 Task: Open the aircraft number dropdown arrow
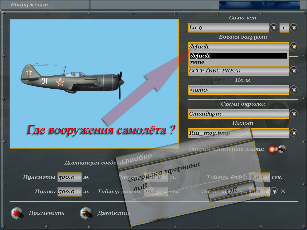[294, 28]
